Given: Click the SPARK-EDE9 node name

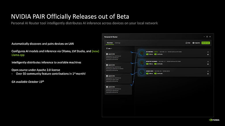Looking at the screenshot, I should [149, 71].
